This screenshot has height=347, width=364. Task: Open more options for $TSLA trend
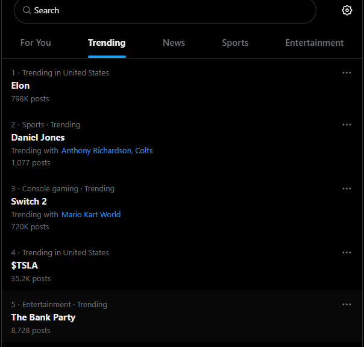click(347, 253)
